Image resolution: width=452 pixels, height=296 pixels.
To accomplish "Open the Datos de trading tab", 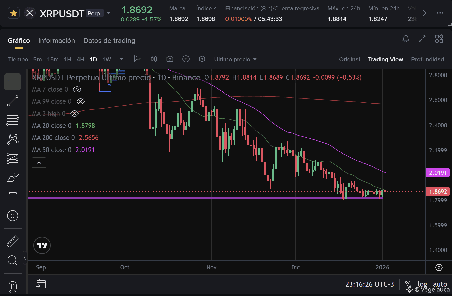I will [109, 41].
